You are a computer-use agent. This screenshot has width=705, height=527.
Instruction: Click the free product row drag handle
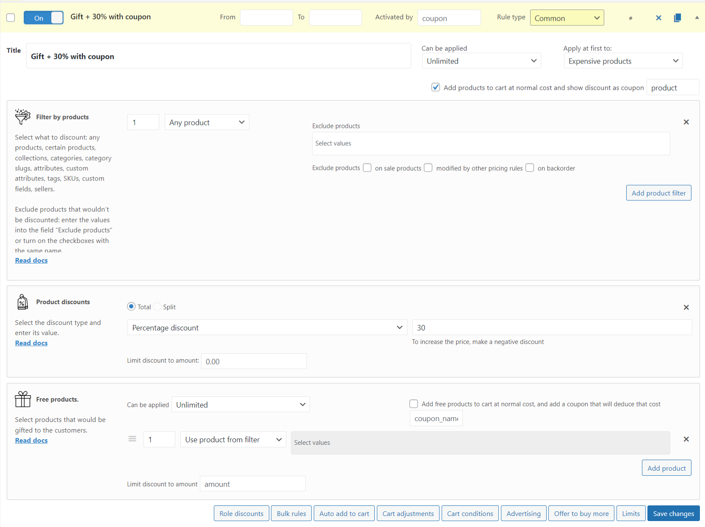pos(133,439)
